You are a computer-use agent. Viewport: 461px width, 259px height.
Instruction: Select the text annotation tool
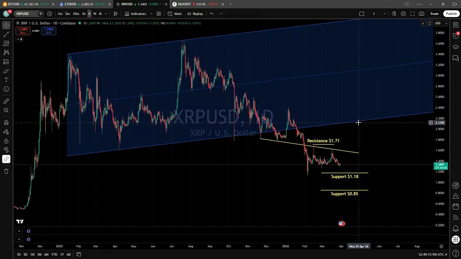6,80
